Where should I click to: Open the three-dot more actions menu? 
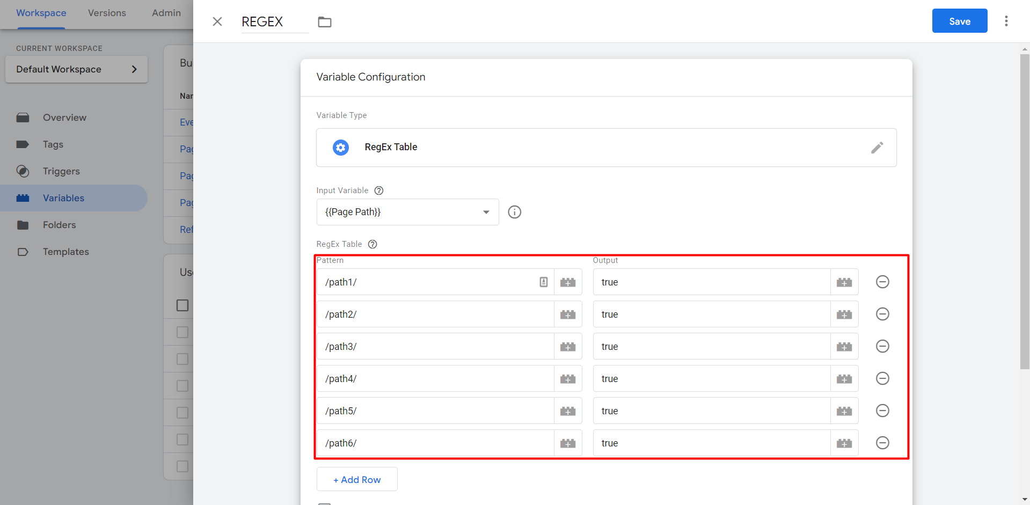pyautogui.click(x=1006, y=21)
